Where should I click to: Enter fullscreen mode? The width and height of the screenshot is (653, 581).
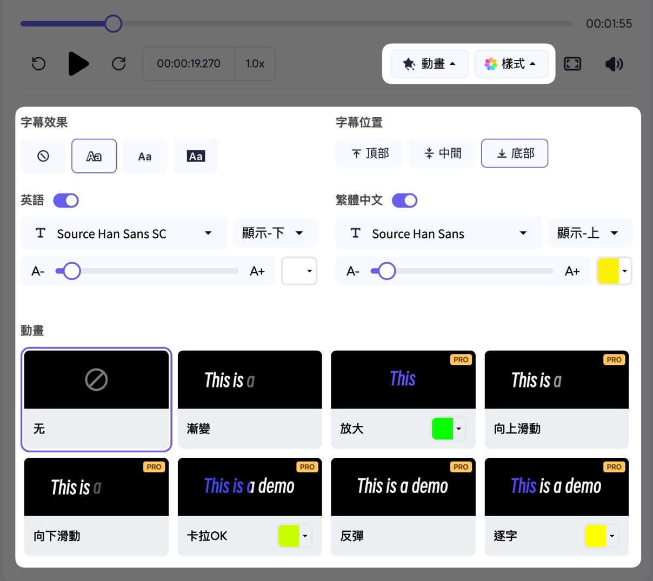572,64
